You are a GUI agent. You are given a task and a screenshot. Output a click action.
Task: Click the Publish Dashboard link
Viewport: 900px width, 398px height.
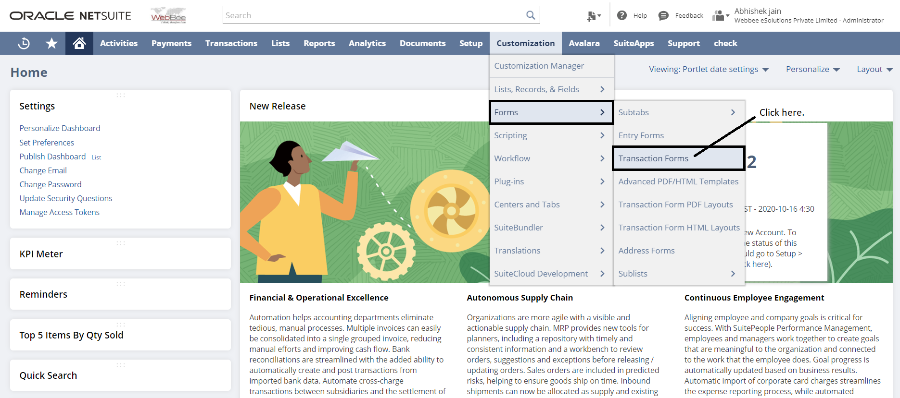[52, 157]
